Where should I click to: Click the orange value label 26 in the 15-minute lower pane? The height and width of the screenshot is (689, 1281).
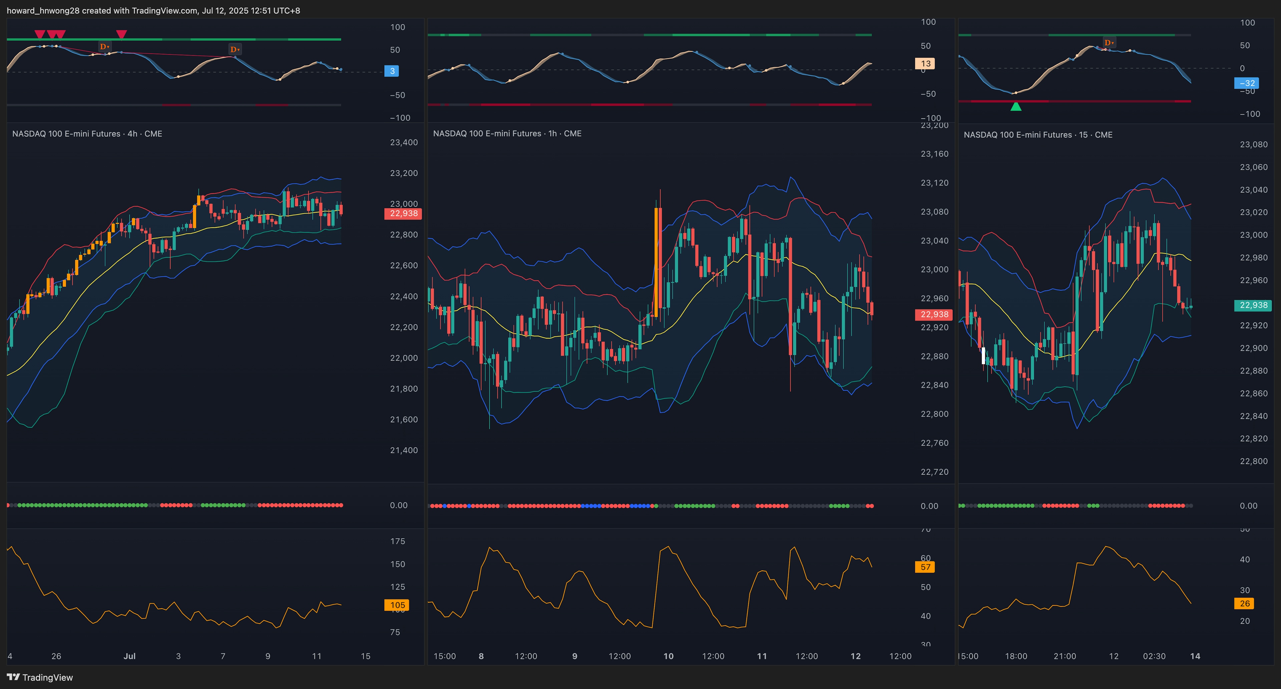click(x=1244, y=604)
